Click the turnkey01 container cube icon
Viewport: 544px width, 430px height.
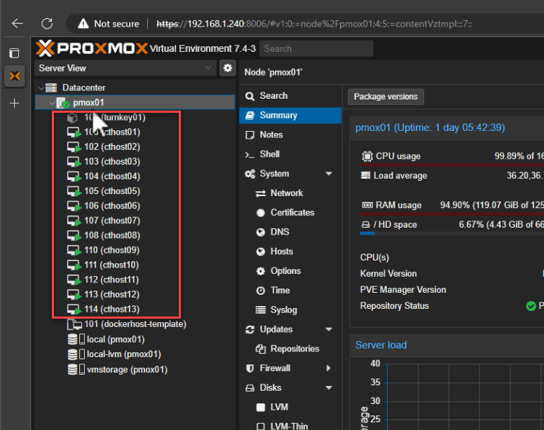pyautogui.click(x=73, y=118)
